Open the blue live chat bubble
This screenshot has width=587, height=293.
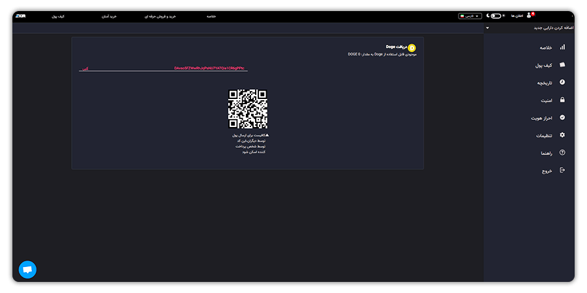[27, 270]
